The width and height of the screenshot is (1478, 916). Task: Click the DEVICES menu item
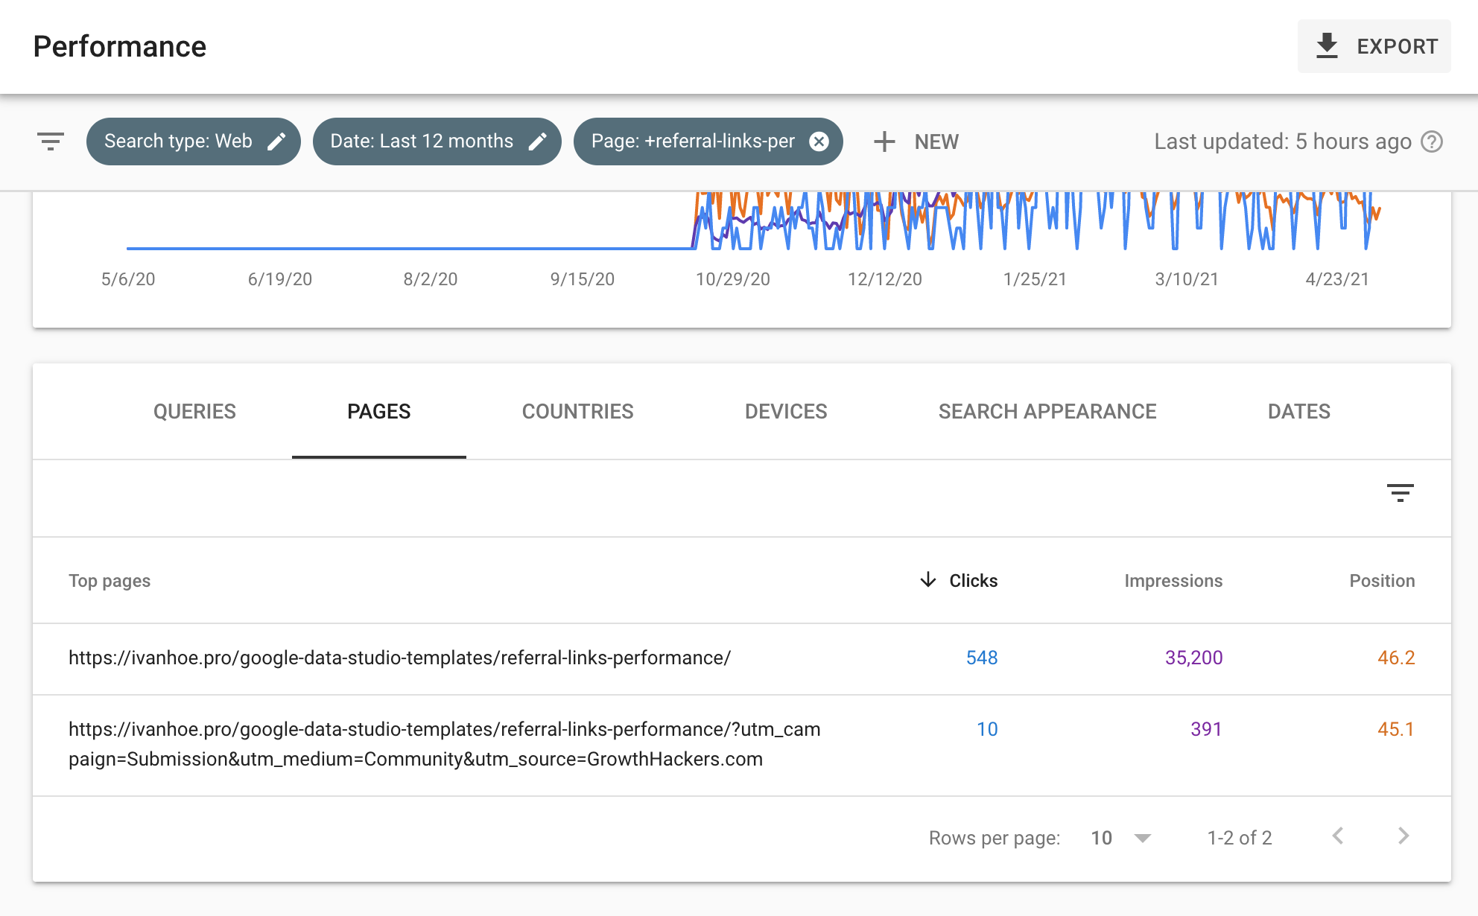[787, 410]
